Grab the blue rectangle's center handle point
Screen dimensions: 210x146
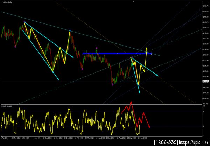[x=117, y=54]
